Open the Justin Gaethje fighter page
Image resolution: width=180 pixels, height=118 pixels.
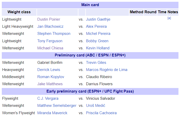[98, 19]
